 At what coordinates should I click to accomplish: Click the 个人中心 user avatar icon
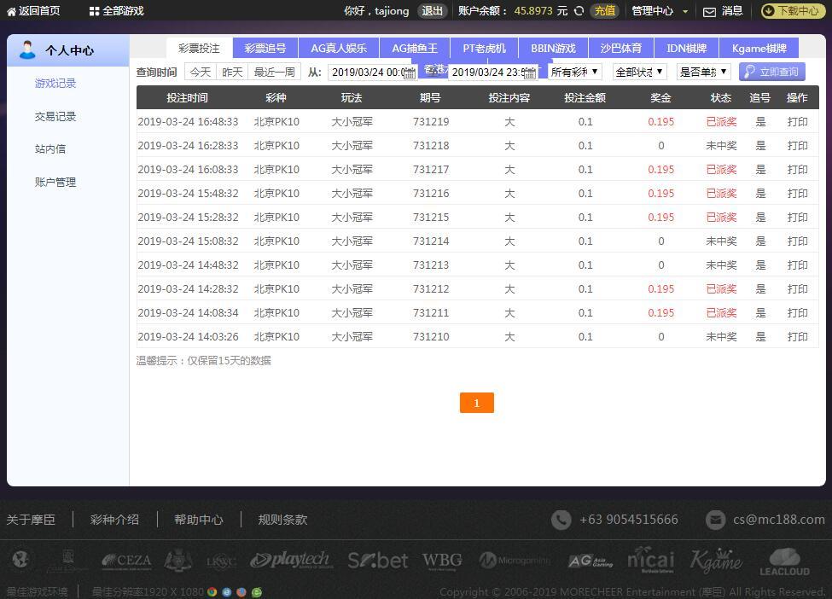(27, 49)
